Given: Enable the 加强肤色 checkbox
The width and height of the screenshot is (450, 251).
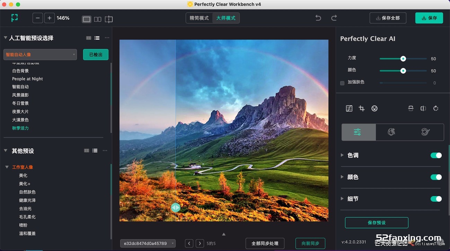Looking at the screenshot, I should tap(342, 83).
